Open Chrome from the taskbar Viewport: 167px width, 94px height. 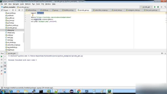click(79, 91)
